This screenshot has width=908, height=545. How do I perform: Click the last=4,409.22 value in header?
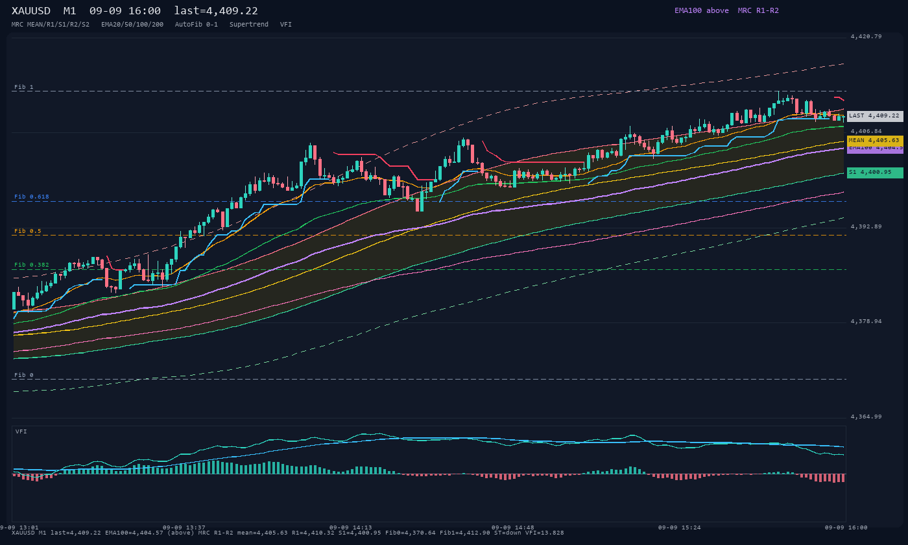(x=216, y=11)
